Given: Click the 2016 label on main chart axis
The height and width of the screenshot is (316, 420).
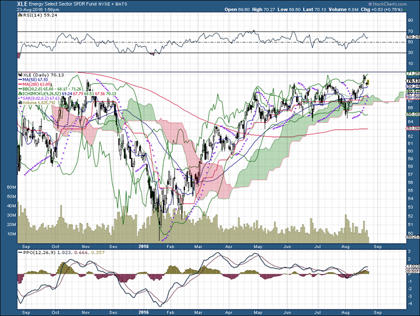Looking at the screenshot, I should (143, 247).
